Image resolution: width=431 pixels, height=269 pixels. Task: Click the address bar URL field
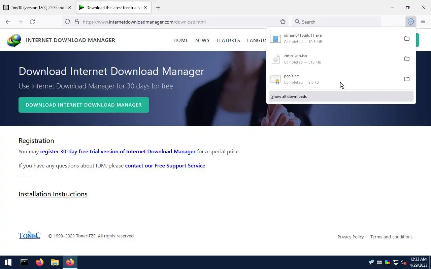coord(175,22)
